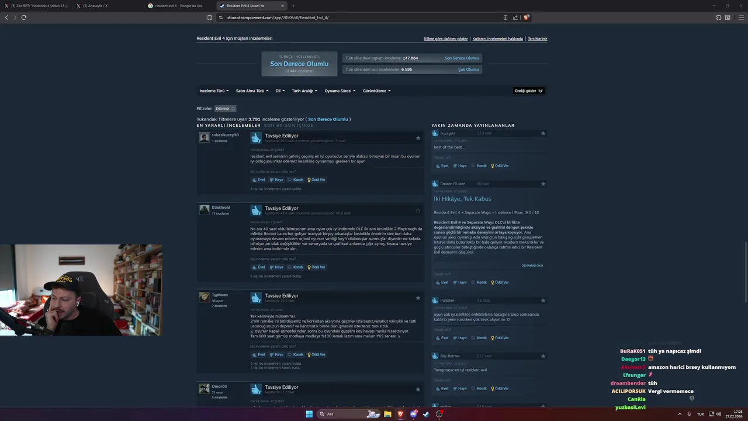
Task: Expand Deacon St John's review with DEVAMINI OKU
Action: coord(532,265)
